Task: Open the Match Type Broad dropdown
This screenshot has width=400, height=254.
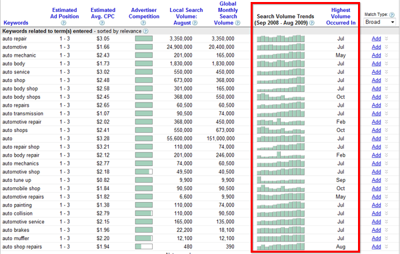Action: pos(380,22)
